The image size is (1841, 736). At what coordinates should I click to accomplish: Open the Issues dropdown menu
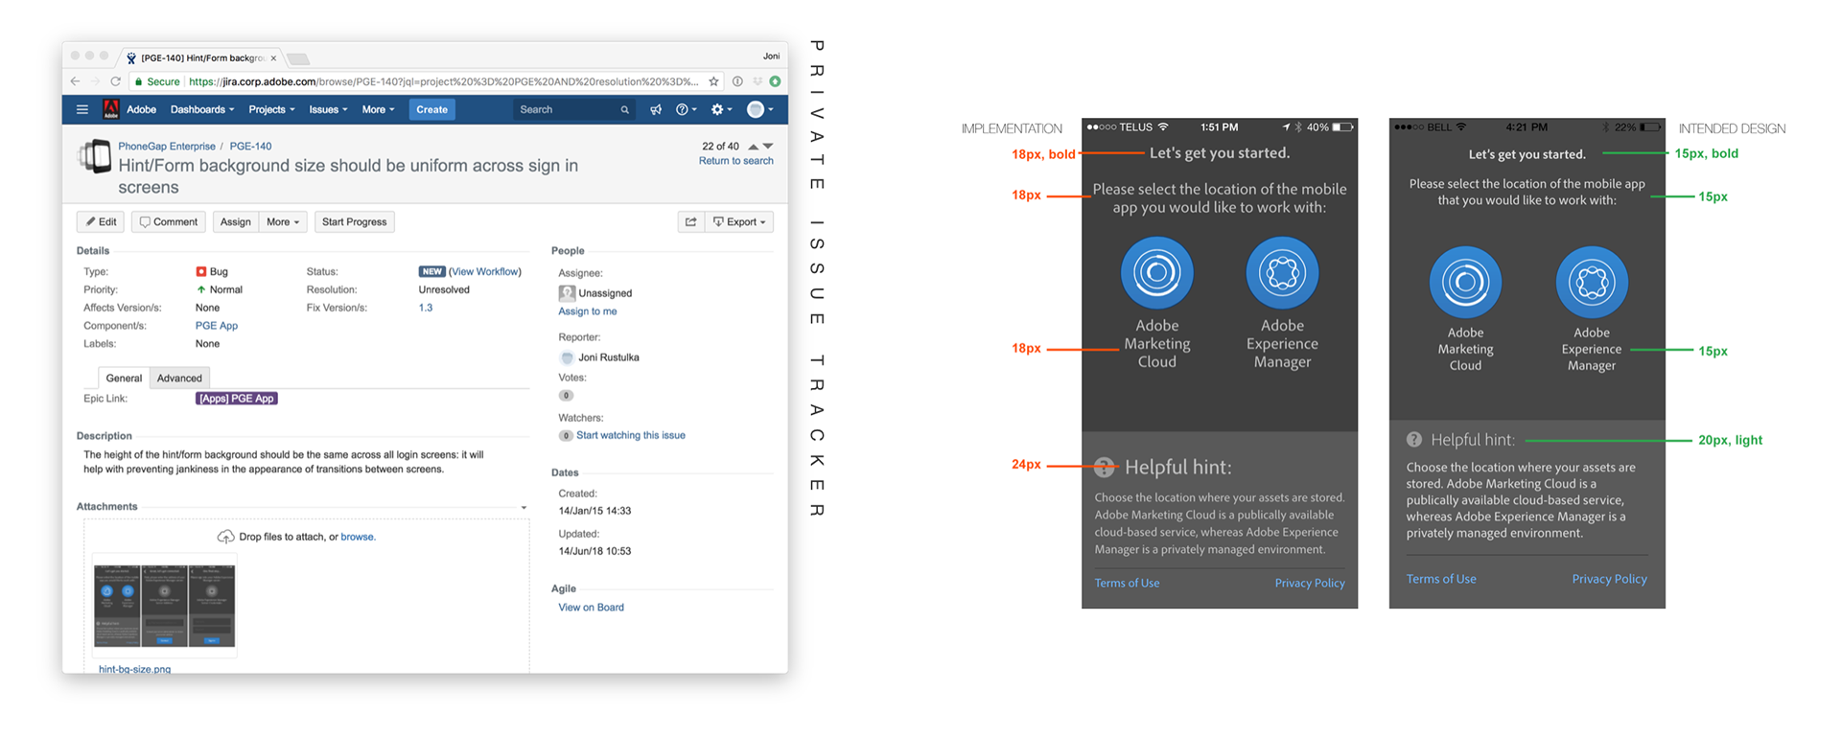328,109
